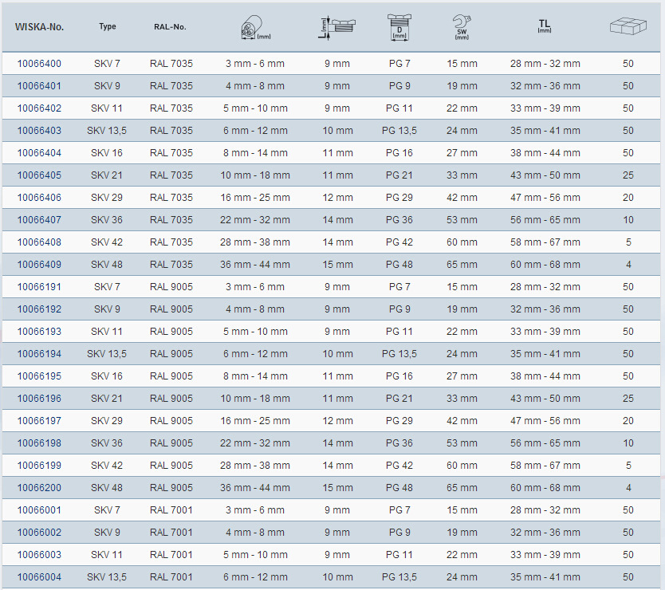Open article number 10066197

coord(39,421)
